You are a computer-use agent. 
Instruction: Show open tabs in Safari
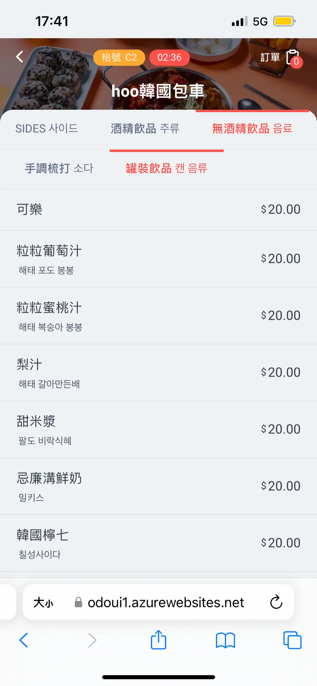click(292, 640)
